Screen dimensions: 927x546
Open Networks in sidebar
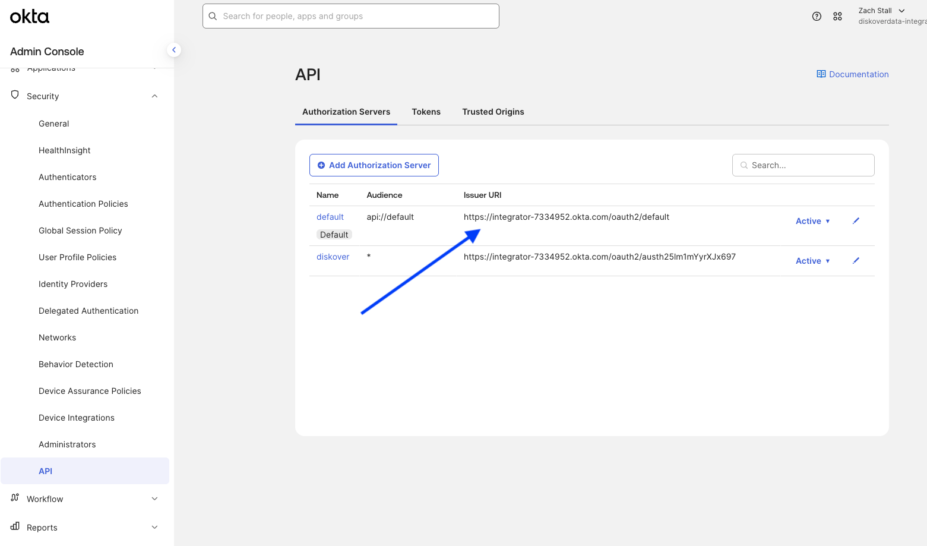(58, 337)
